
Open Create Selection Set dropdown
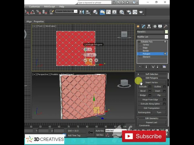76,11
